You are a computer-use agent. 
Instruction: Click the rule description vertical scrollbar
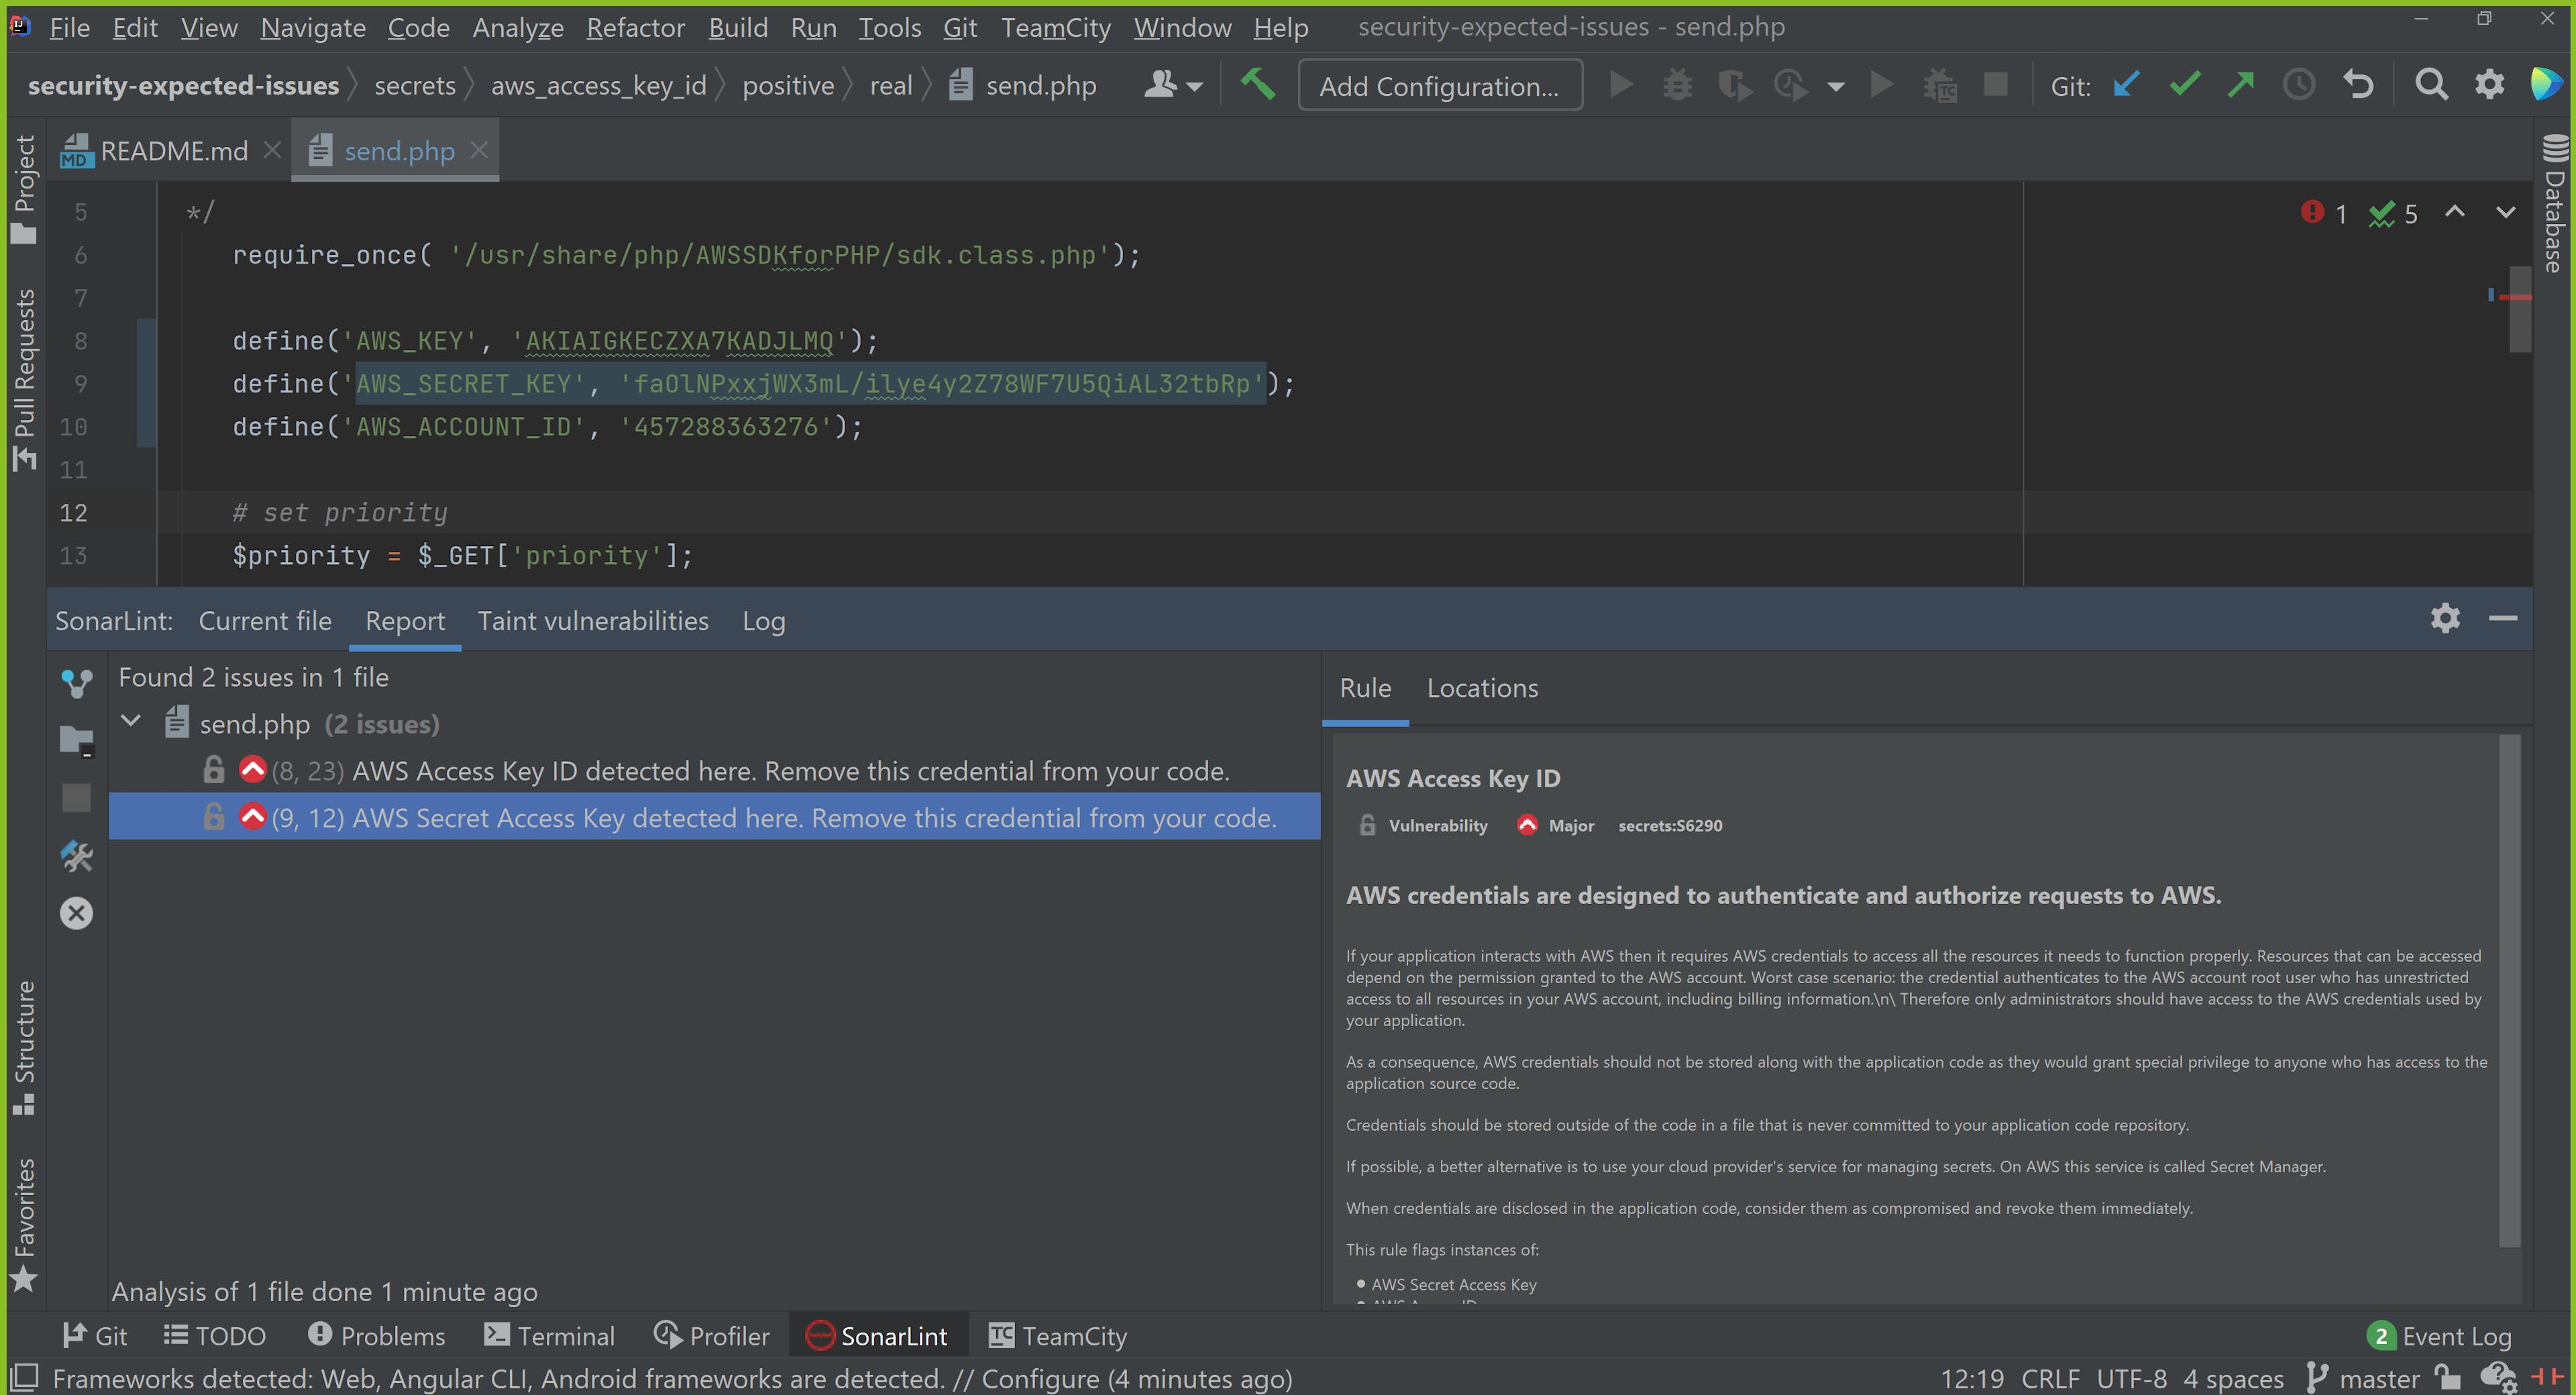tap(2509, 990)
